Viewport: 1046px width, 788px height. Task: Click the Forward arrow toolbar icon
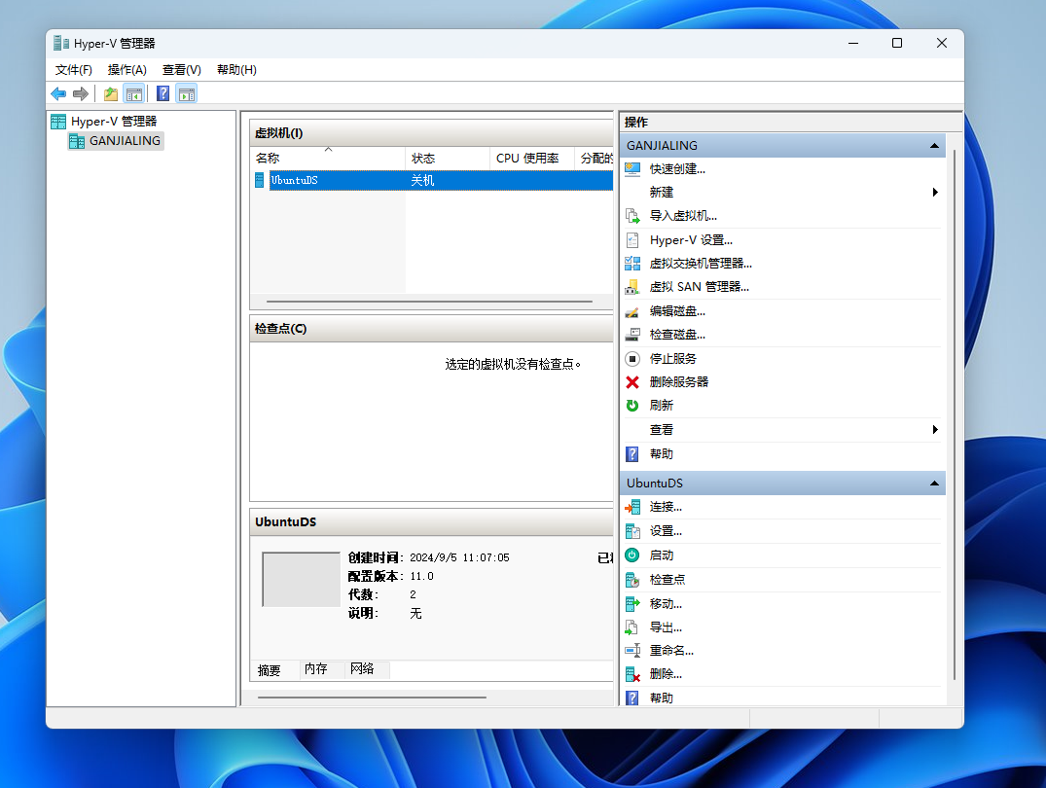(81, 94)
